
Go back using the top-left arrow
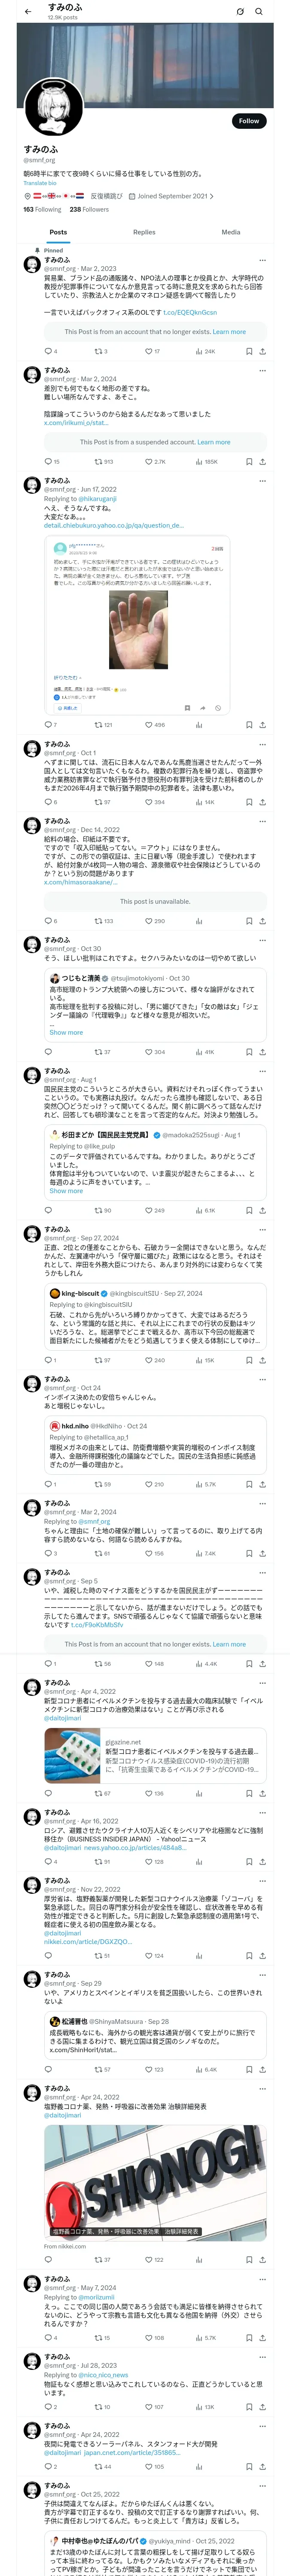click(28, 11)
